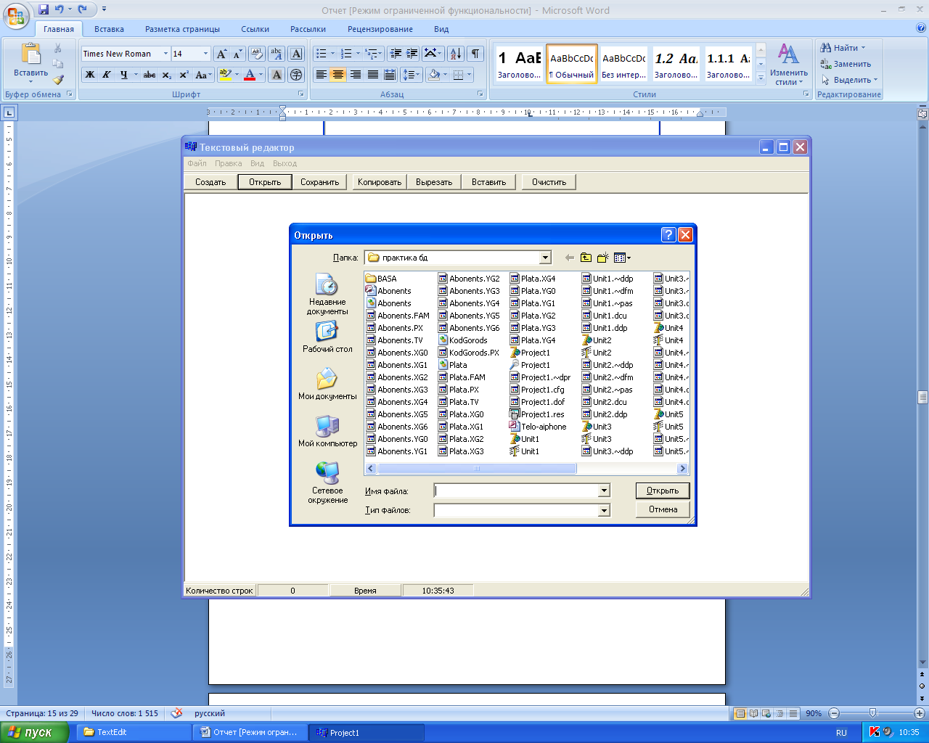Click the Shrink Font icon
The height and width of the screenshot is (743, 929).
(x=237, y=54)
